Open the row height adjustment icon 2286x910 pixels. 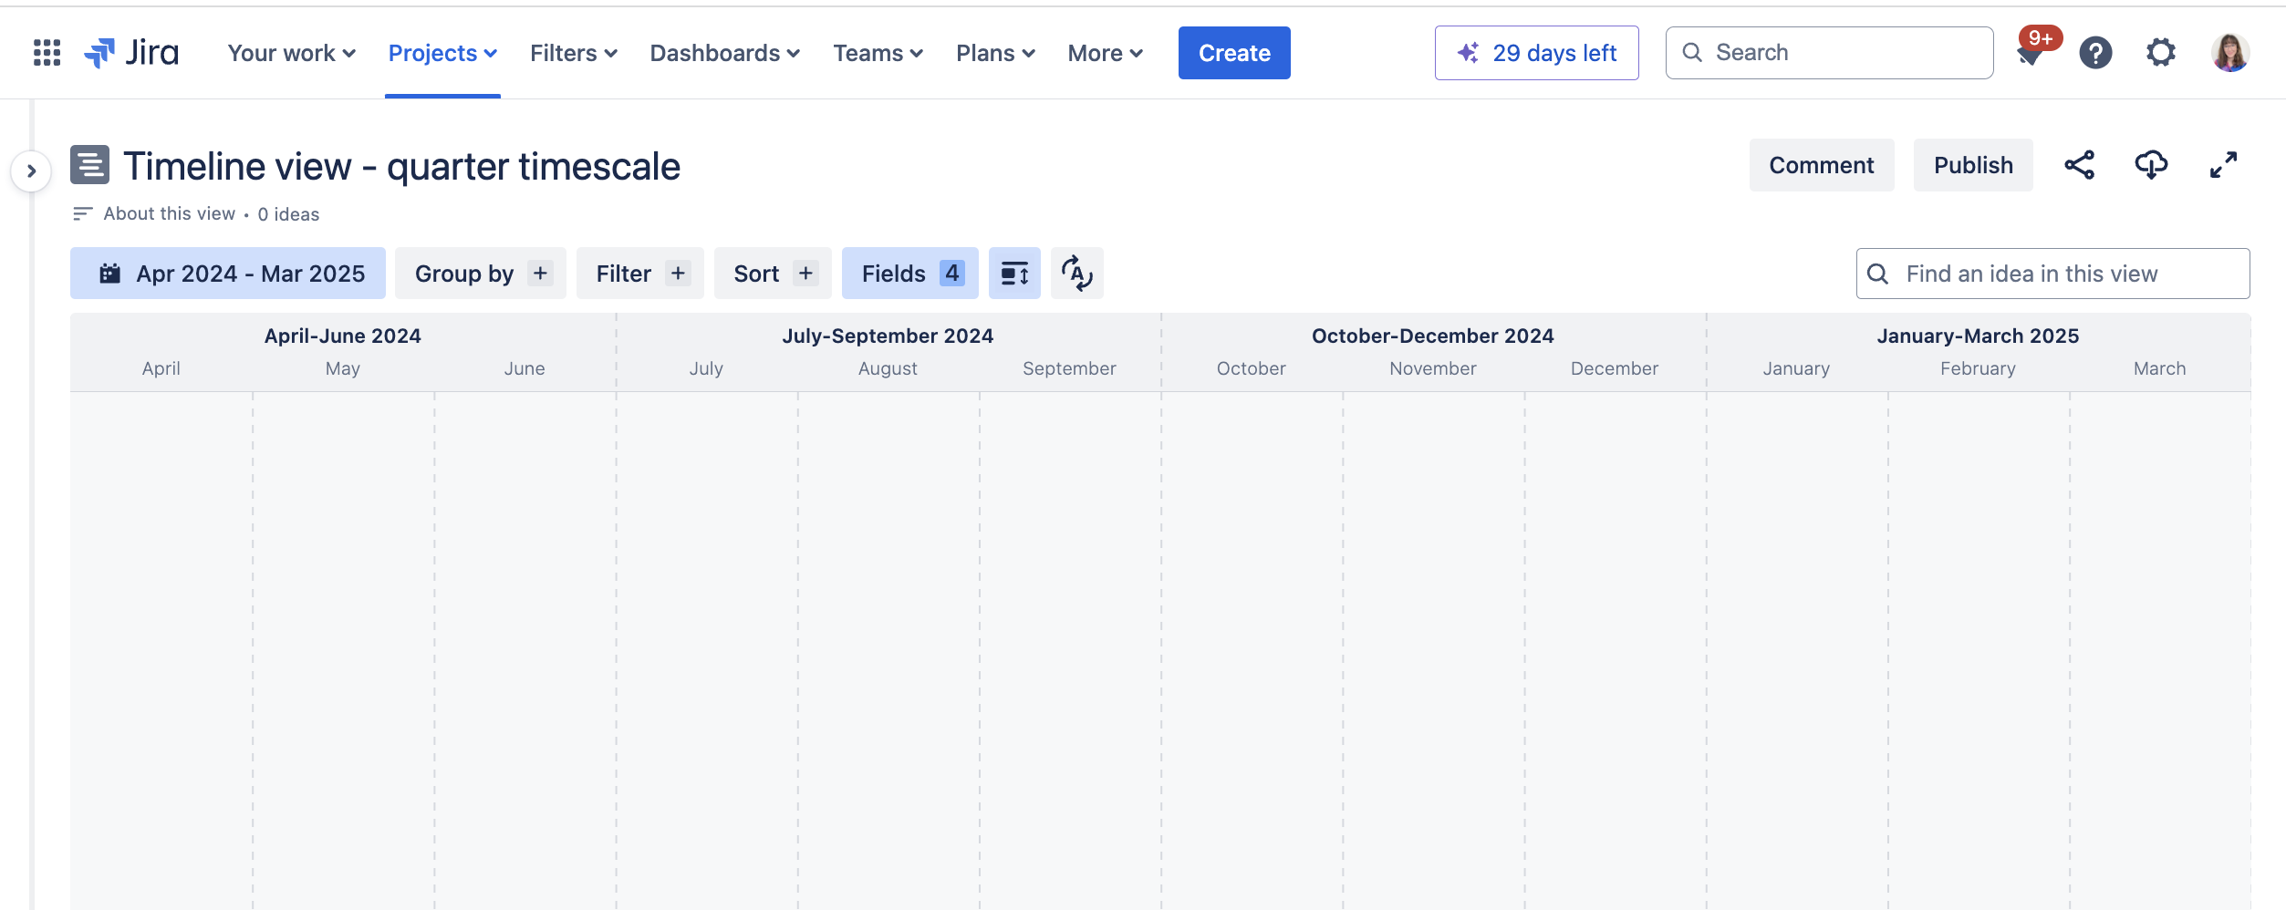click(x=1014, y=273)
